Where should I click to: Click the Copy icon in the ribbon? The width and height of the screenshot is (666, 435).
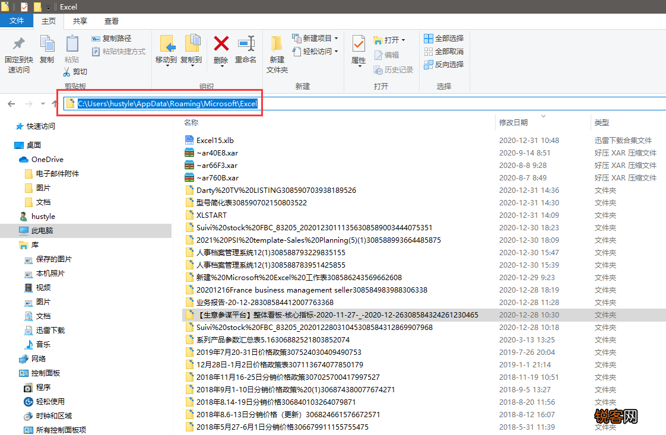point(47,44)
